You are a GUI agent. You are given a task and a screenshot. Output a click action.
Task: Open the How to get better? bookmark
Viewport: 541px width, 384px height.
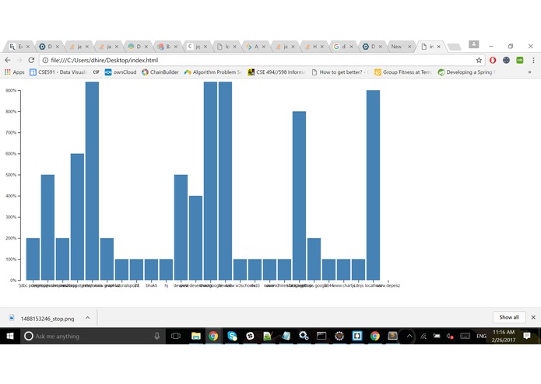(339, 72)
